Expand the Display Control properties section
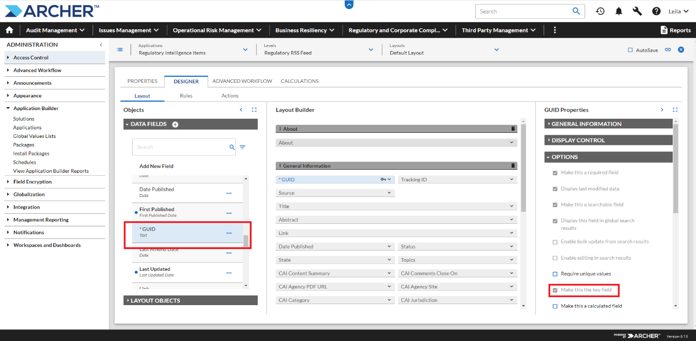This screenshot has width=696, height=341. [608, 140]
